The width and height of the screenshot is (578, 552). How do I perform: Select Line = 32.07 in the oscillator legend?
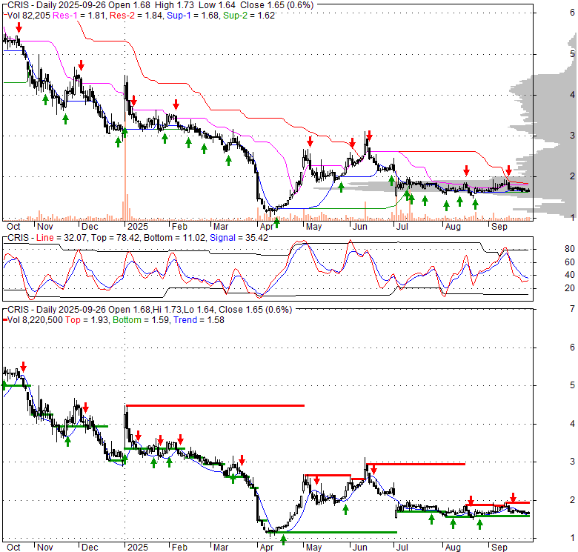(x=62, y=238)
